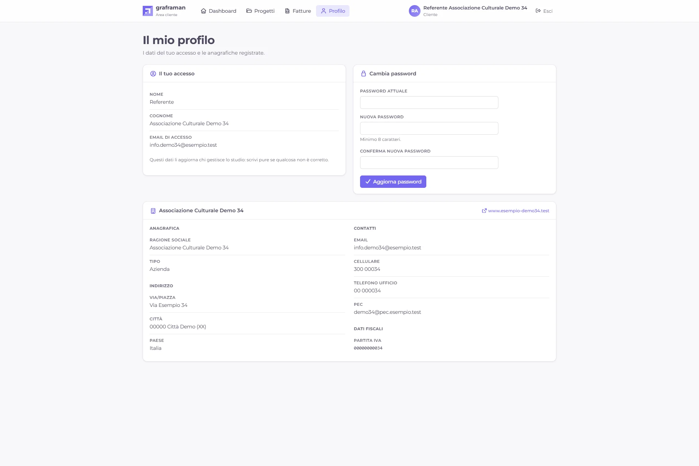Click the lock icon beside Cambia password
The width and height of the screenshot is (699, 466).
click(x=363, y=74)
